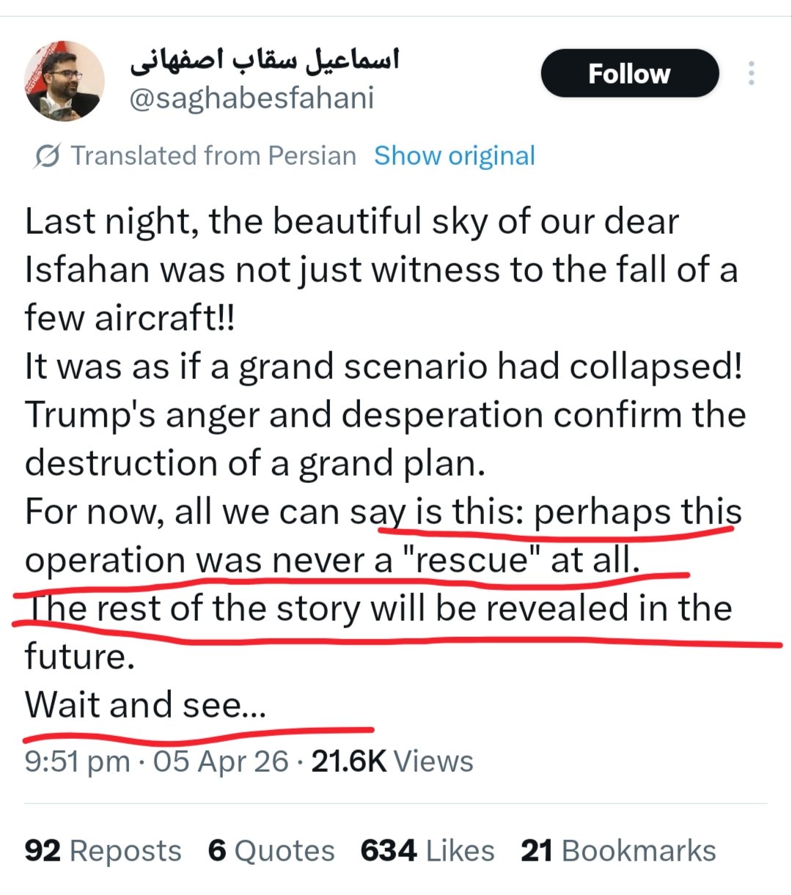Open the author's profile picture
Image resolution: width=792 pixels, height=895 pixels.
point(65,81)
